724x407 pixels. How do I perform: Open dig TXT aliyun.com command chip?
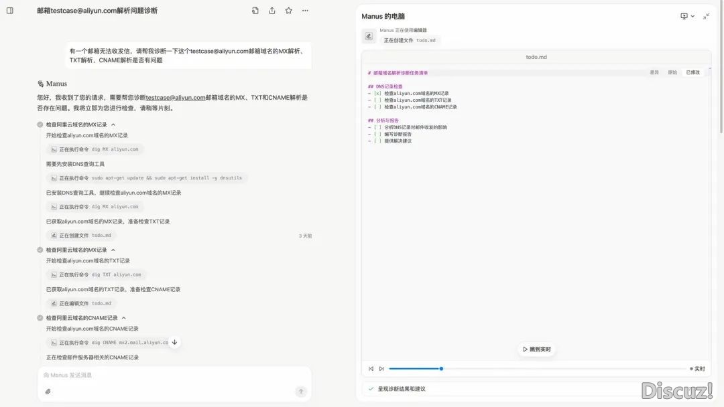click(96, 274)
